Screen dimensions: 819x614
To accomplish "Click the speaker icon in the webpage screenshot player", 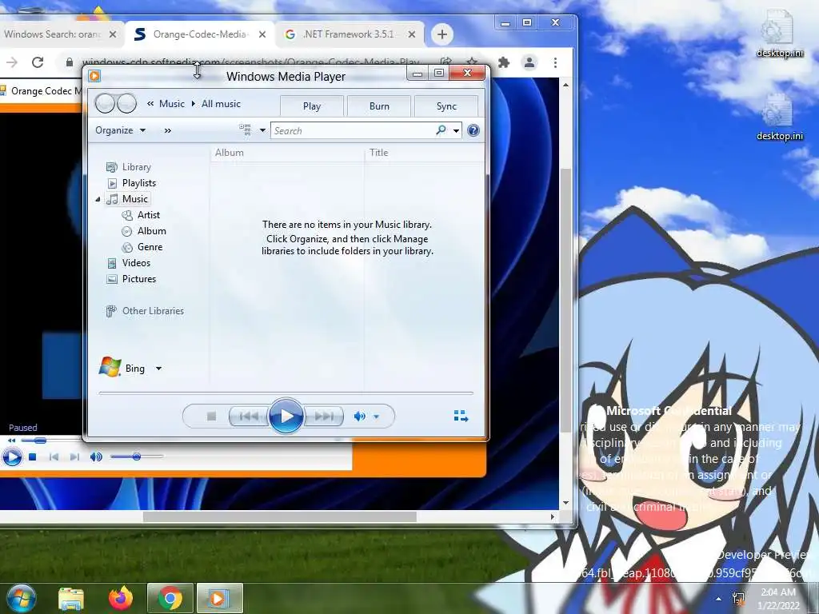I will [96, 457].
